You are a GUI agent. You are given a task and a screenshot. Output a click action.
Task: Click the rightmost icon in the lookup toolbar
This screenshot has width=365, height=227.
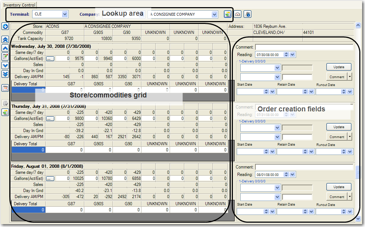pos(247,14)
